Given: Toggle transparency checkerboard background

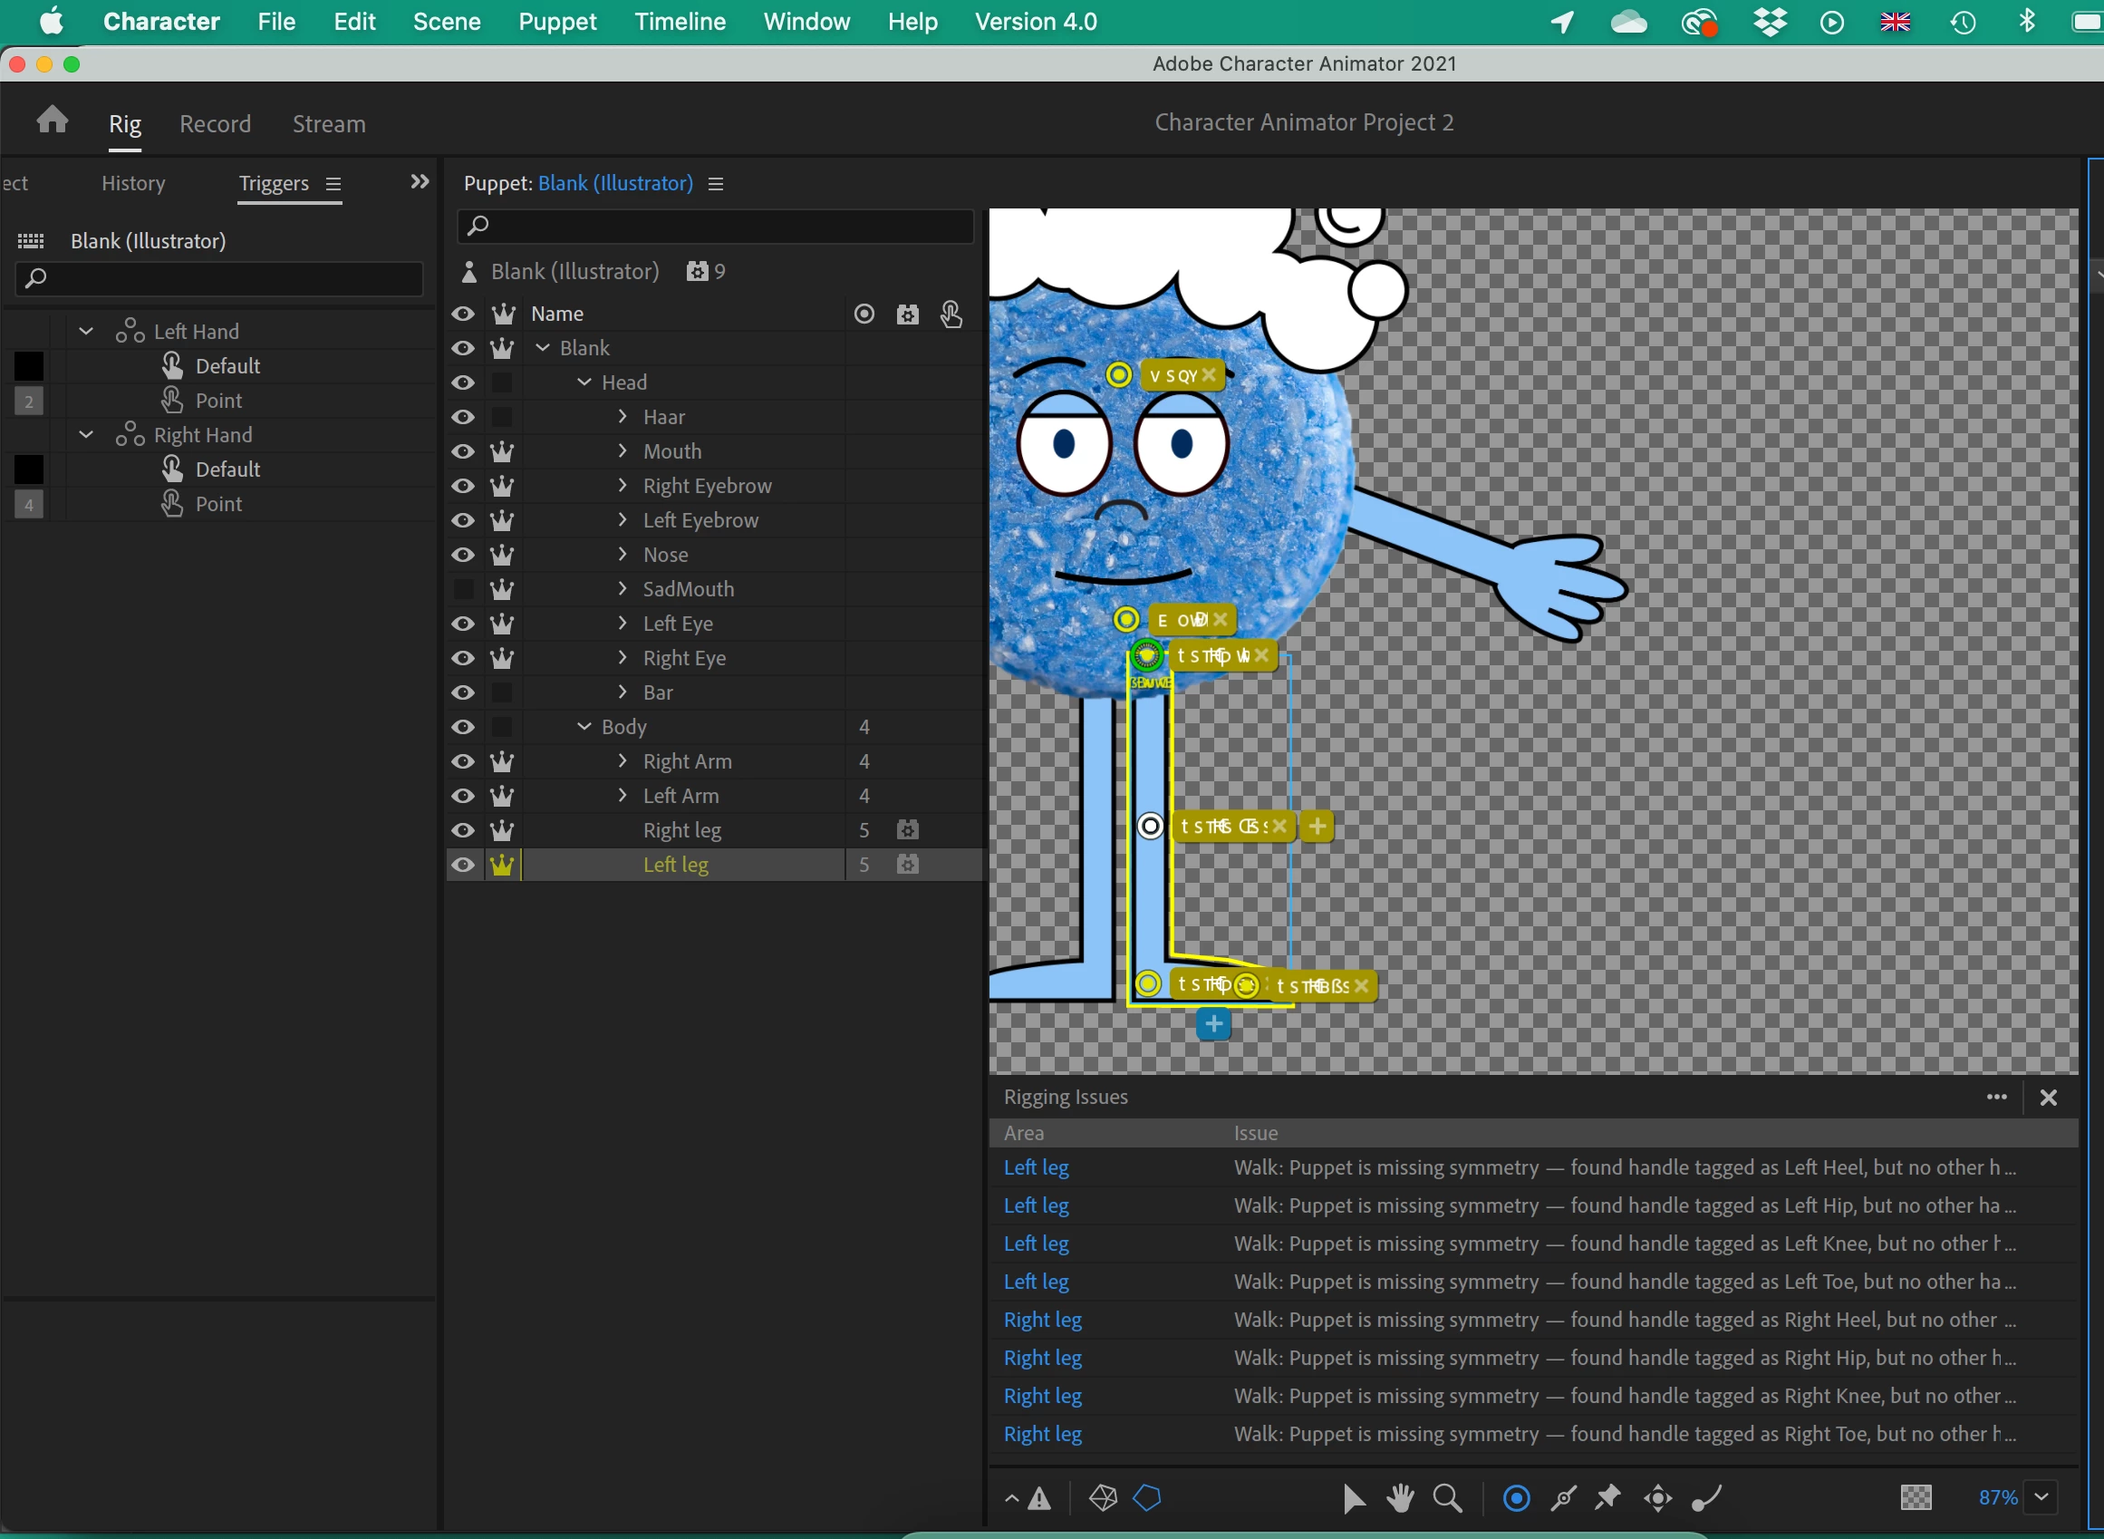Looking at the screenshot, I should pyautogui.click(x=1915, y=1498).
